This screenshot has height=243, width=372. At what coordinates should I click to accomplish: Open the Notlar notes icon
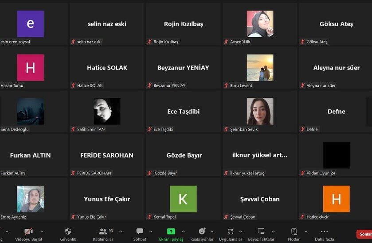pyautogui.click(x=294, y=231)
